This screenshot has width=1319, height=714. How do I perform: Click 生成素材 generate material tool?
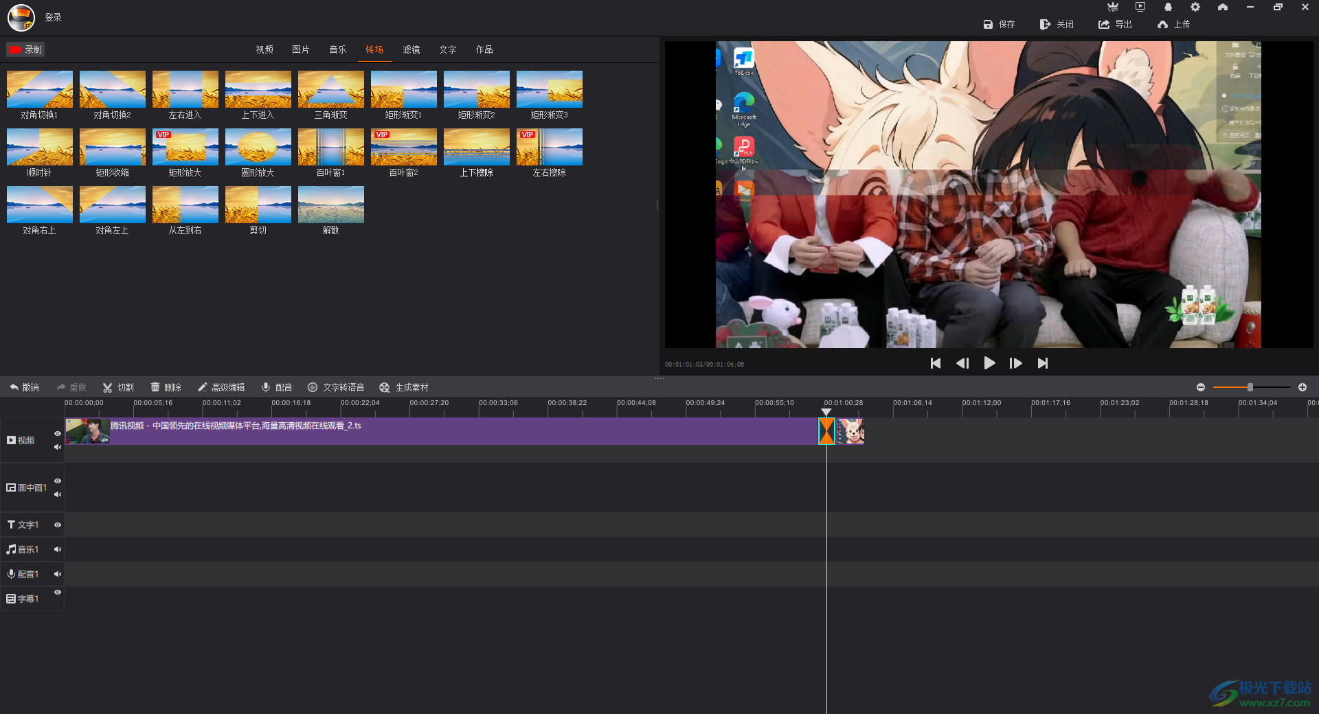tap(404, 387)
